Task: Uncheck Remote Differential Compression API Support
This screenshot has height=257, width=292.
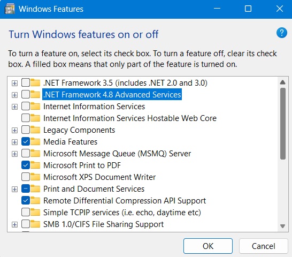Action: click(x=26, y=200)
